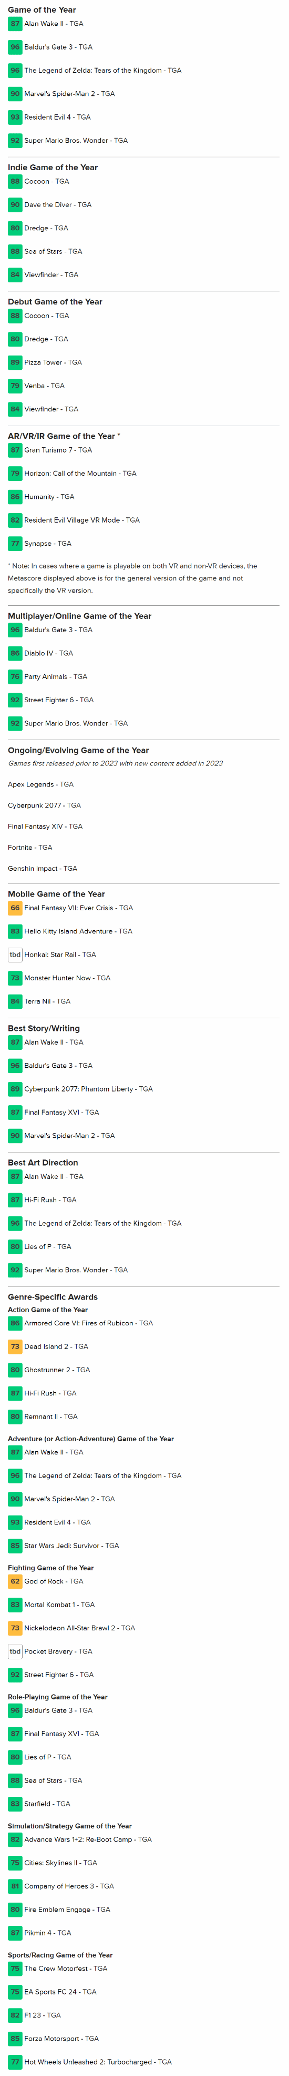The image size is (289, 2076).
Task: Click the 79 badge beside Venba
Action: coord(15,385)
